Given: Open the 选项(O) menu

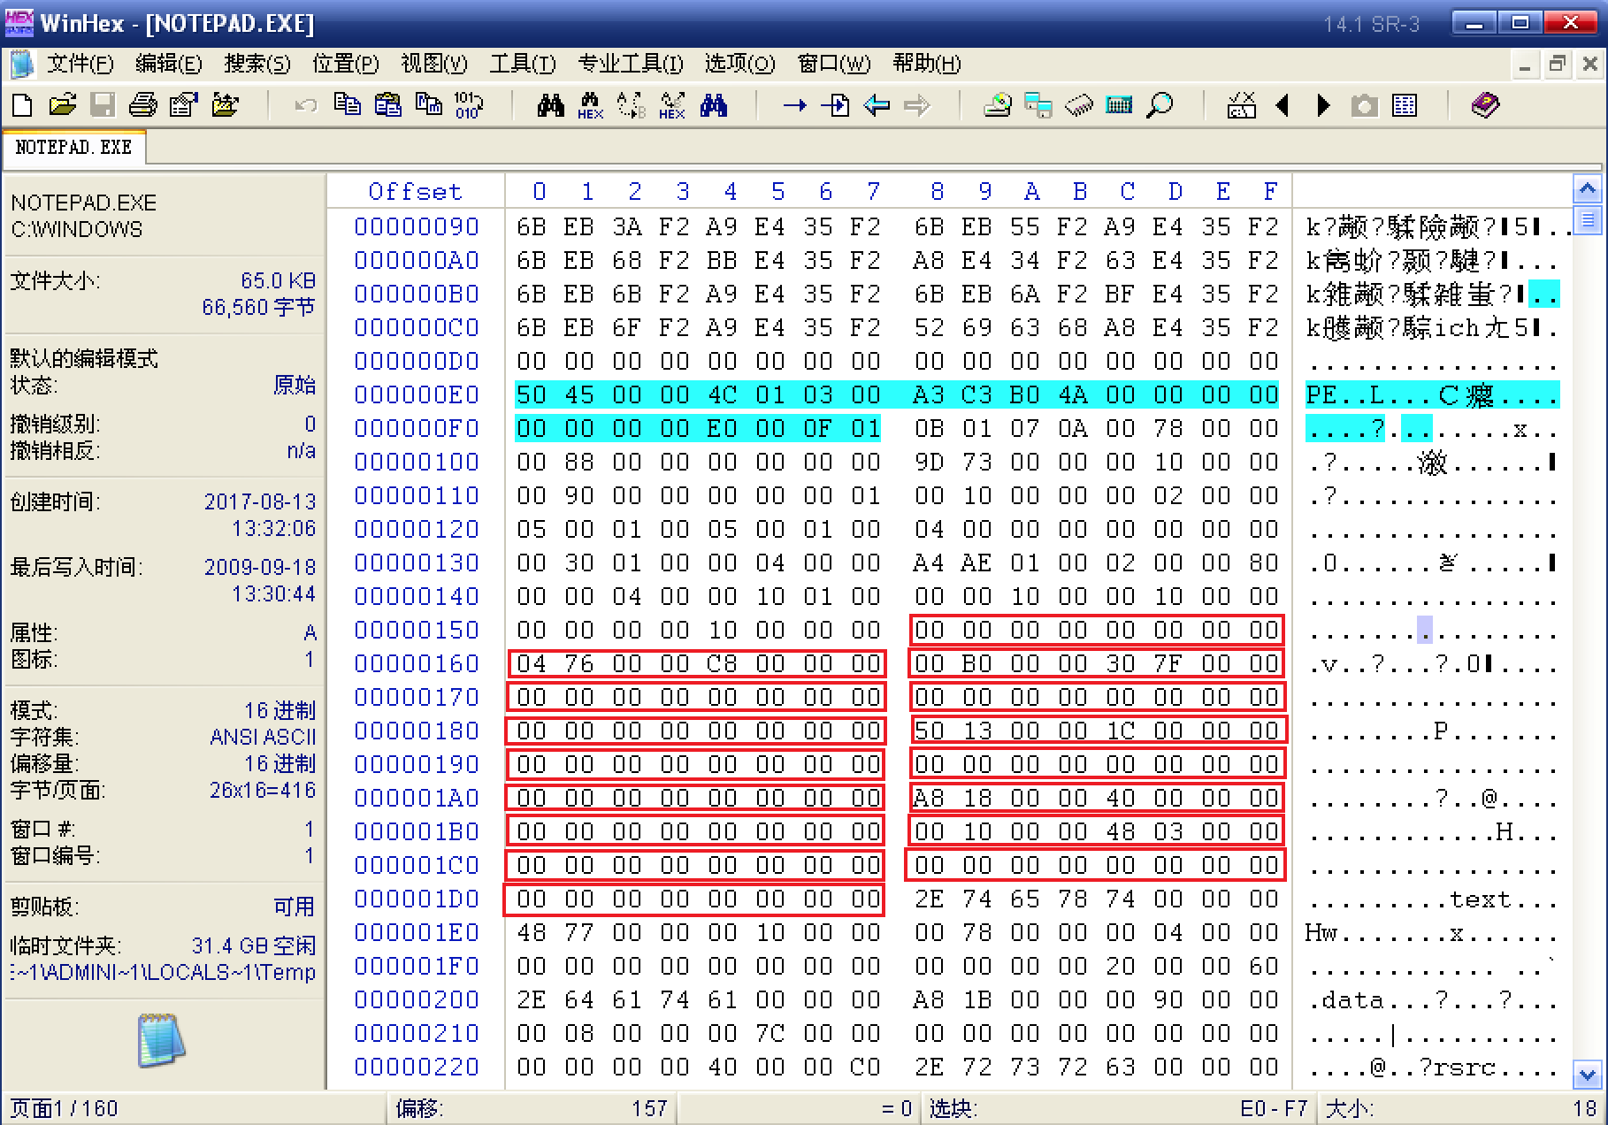Looking at the screenshot, I should [739, 64].
